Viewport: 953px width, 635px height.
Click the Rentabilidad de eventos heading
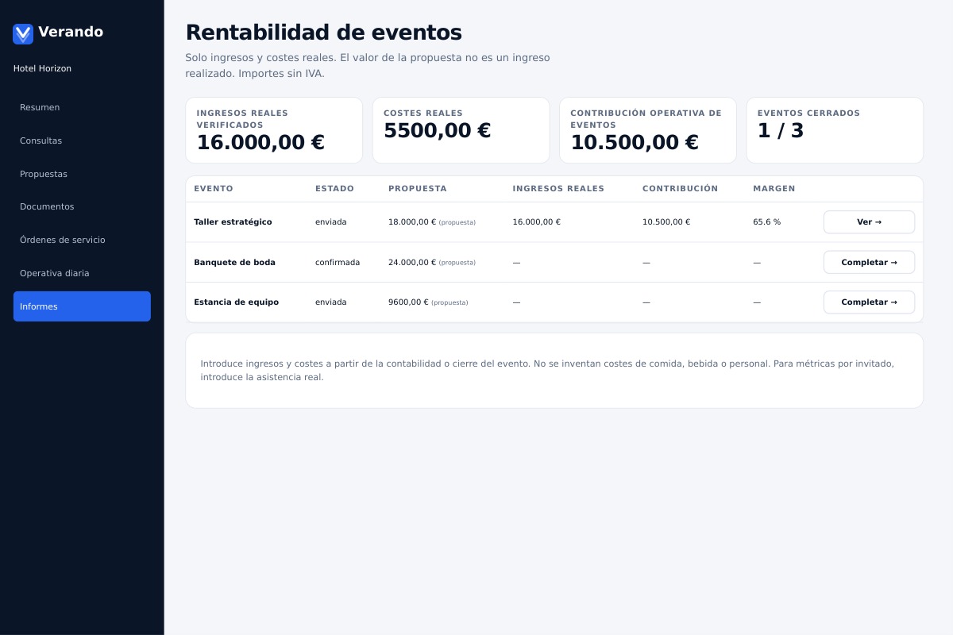pos(323,33)
